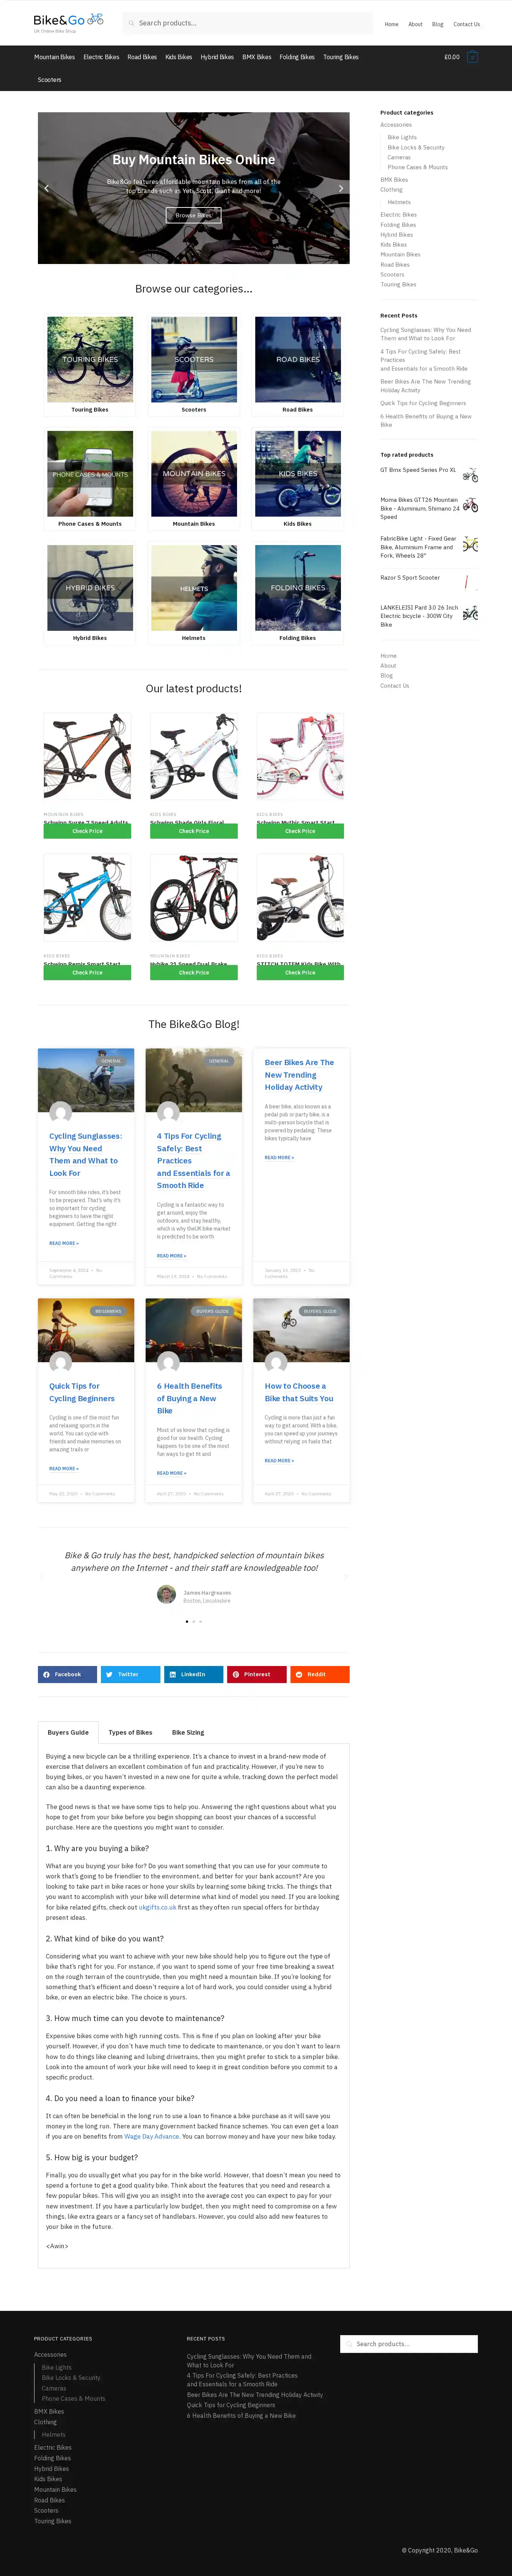Open Contact Us in header menu
512x2576 pixels.
pyautogui.click(x=466, y=24)
